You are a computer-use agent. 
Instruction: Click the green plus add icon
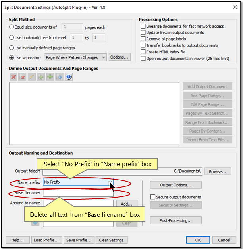(50, 77)
